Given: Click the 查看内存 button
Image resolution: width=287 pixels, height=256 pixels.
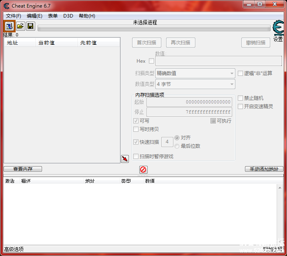Looking at the screenshot, I should (x=23, y=169).
